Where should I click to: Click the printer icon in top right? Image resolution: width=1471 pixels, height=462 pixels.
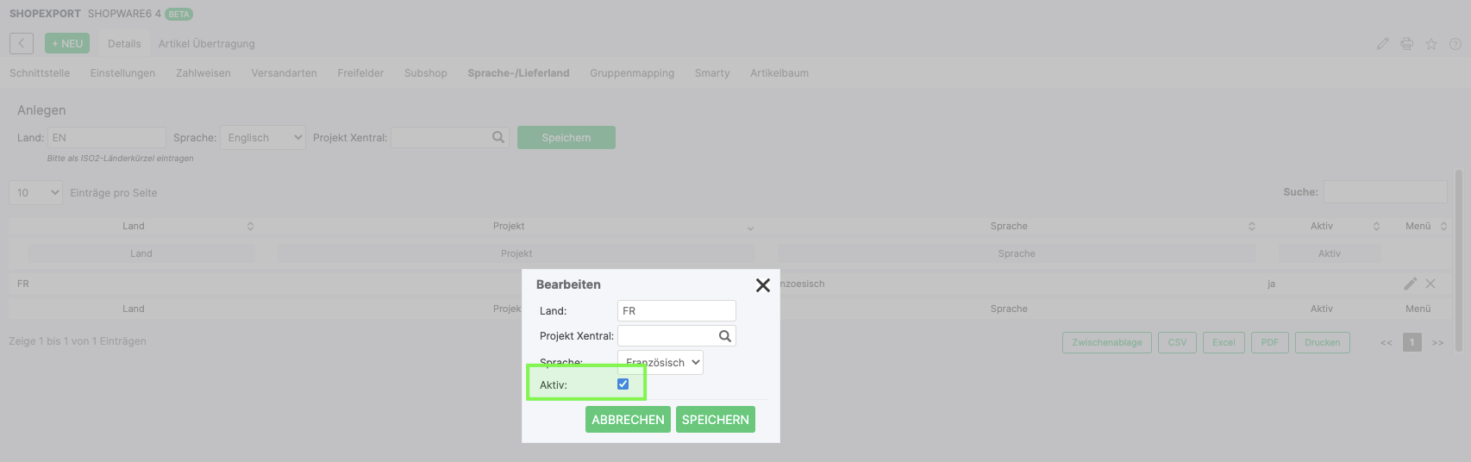pyautogui.click(x=1406, y=44)
